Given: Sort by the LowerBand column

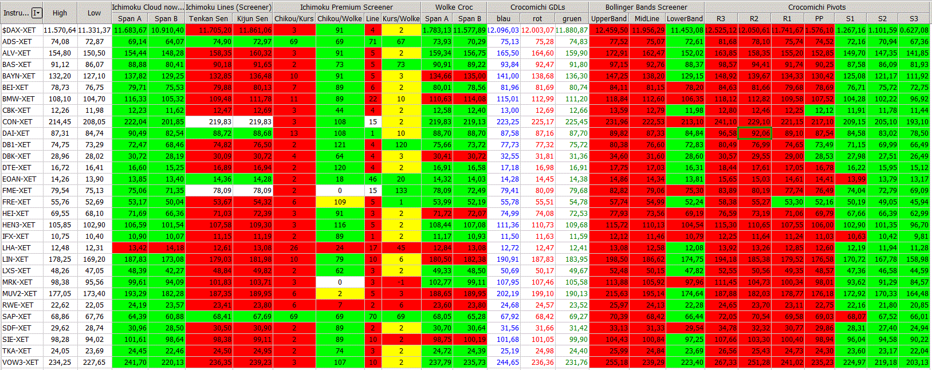Looking at the screenshot, I should [x=685, y=18].
